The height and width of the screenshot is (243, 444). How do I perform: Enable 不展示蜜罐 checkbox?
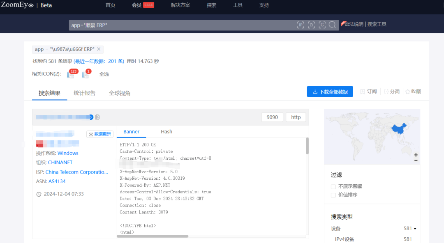tap(333, 186)
